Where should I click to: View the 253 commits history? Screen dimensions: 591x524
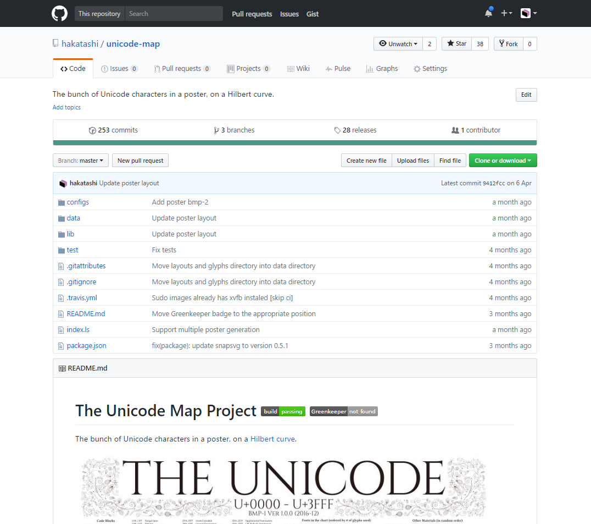coord(113,130)
